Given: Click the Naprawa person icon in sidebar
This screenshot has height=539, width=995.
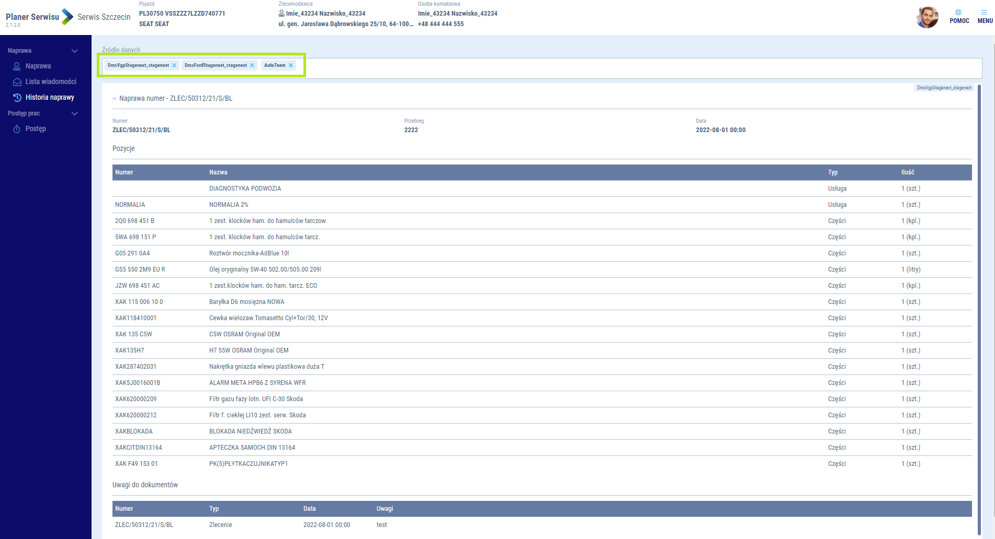Looking at the screenshot, I should pos(17,66).
